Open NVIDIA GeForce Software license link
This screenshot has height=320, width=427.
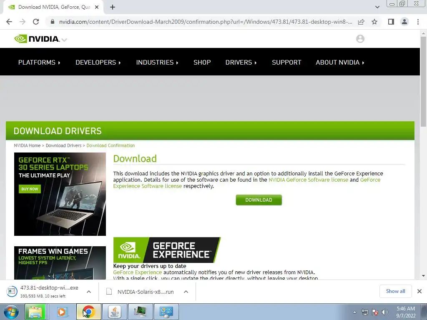click(308, 180)
